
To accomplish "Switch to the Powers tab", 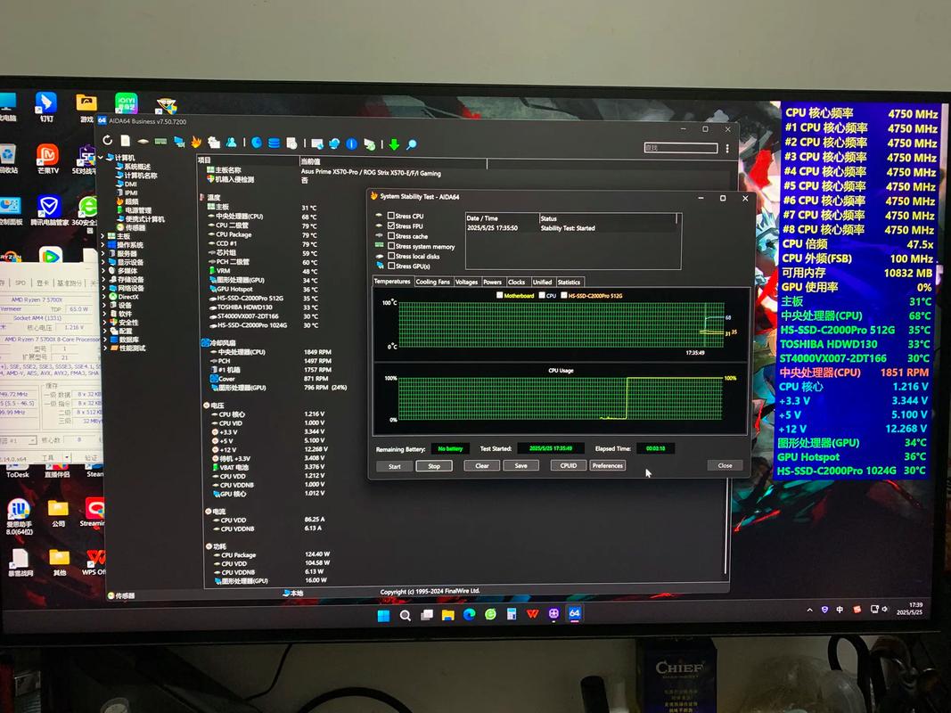I will (x=493, y=282).
